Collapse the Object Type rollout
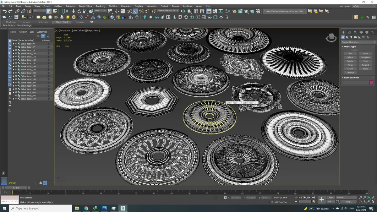Screen dimensions: 377x212 point(350,46)
